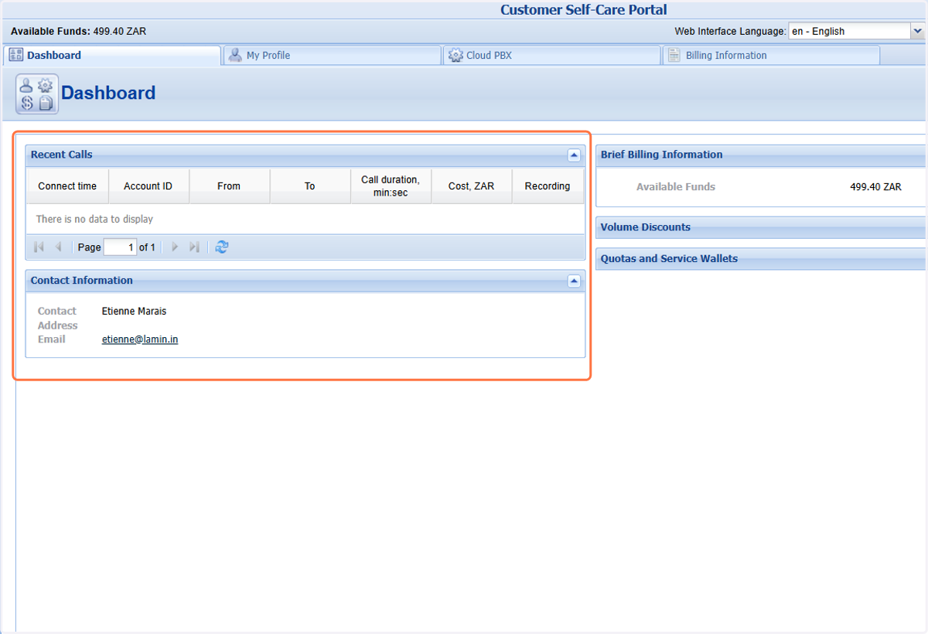The height and width of the screenshot is (634, 928).
Task: Click 'There is no data to display'
Action: click(x=94, y=220)
